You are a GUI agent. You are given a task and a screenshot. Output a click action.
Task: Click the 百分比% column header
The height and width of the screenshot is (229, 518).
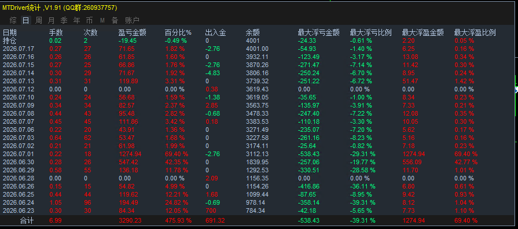coord(178,32)
